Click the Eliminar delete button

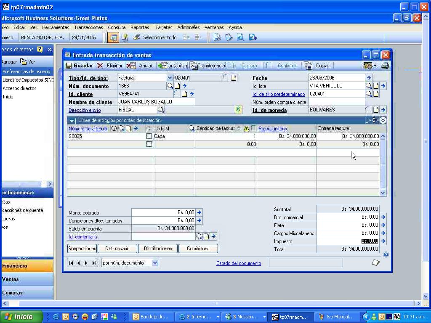click(110, 66)
